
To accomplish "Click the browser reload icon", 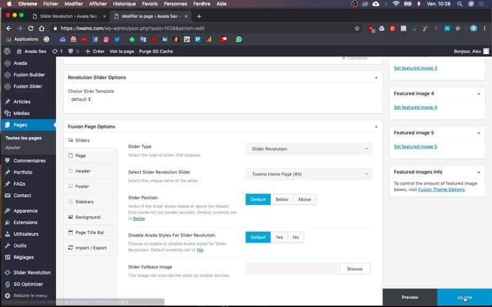I will click(x=30, y=28).
